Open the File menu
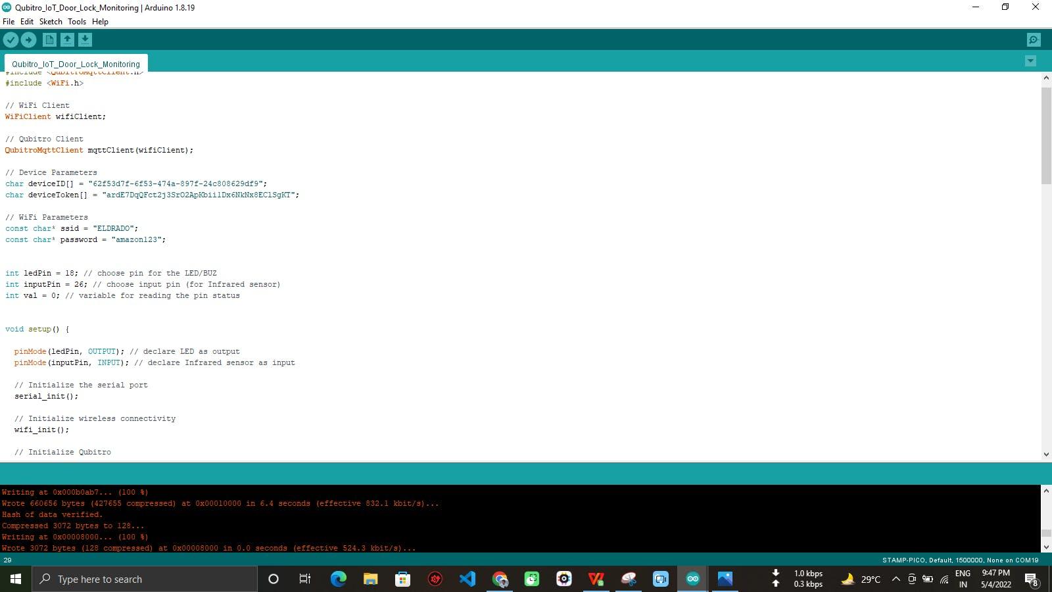1052x592 pixels. click(9, 22)
